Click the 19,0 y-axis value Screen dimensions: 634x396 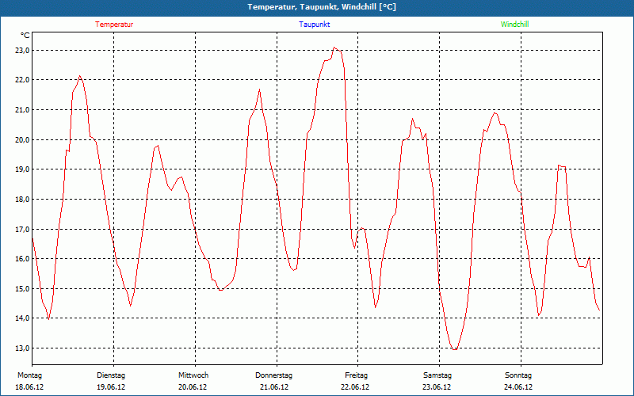pyautogui.click(x=22, y=169)
